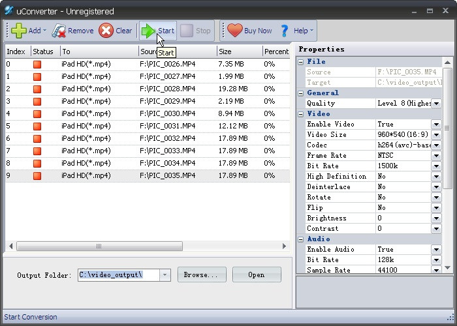This screenshot has height=326, width=457.
Task: Open the Rotate dropdown
Action: point(436,198)
